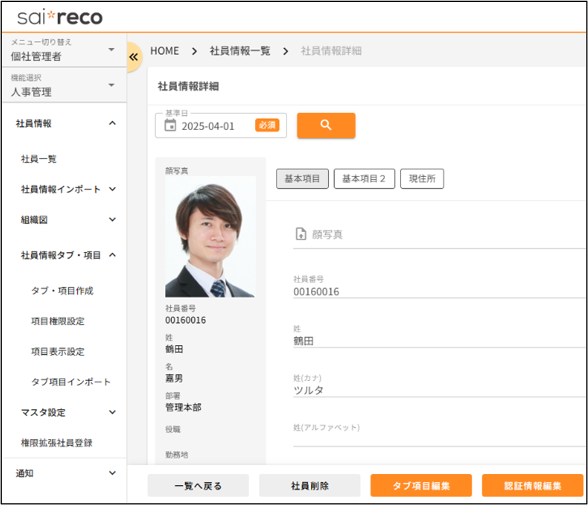This screenshot has width=588, height=505.
Task: Expand the 組織図 submenu
Action: click(112, 219)
